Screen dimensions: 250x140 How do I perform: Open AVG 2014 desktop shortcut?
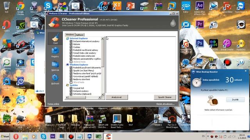(7, 45)
